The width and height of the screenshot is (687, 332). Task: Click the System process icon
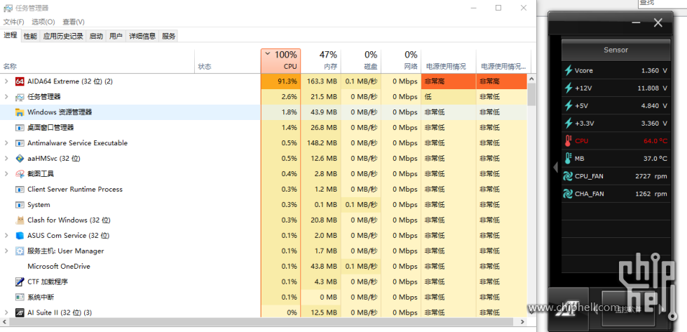[20, 205]
